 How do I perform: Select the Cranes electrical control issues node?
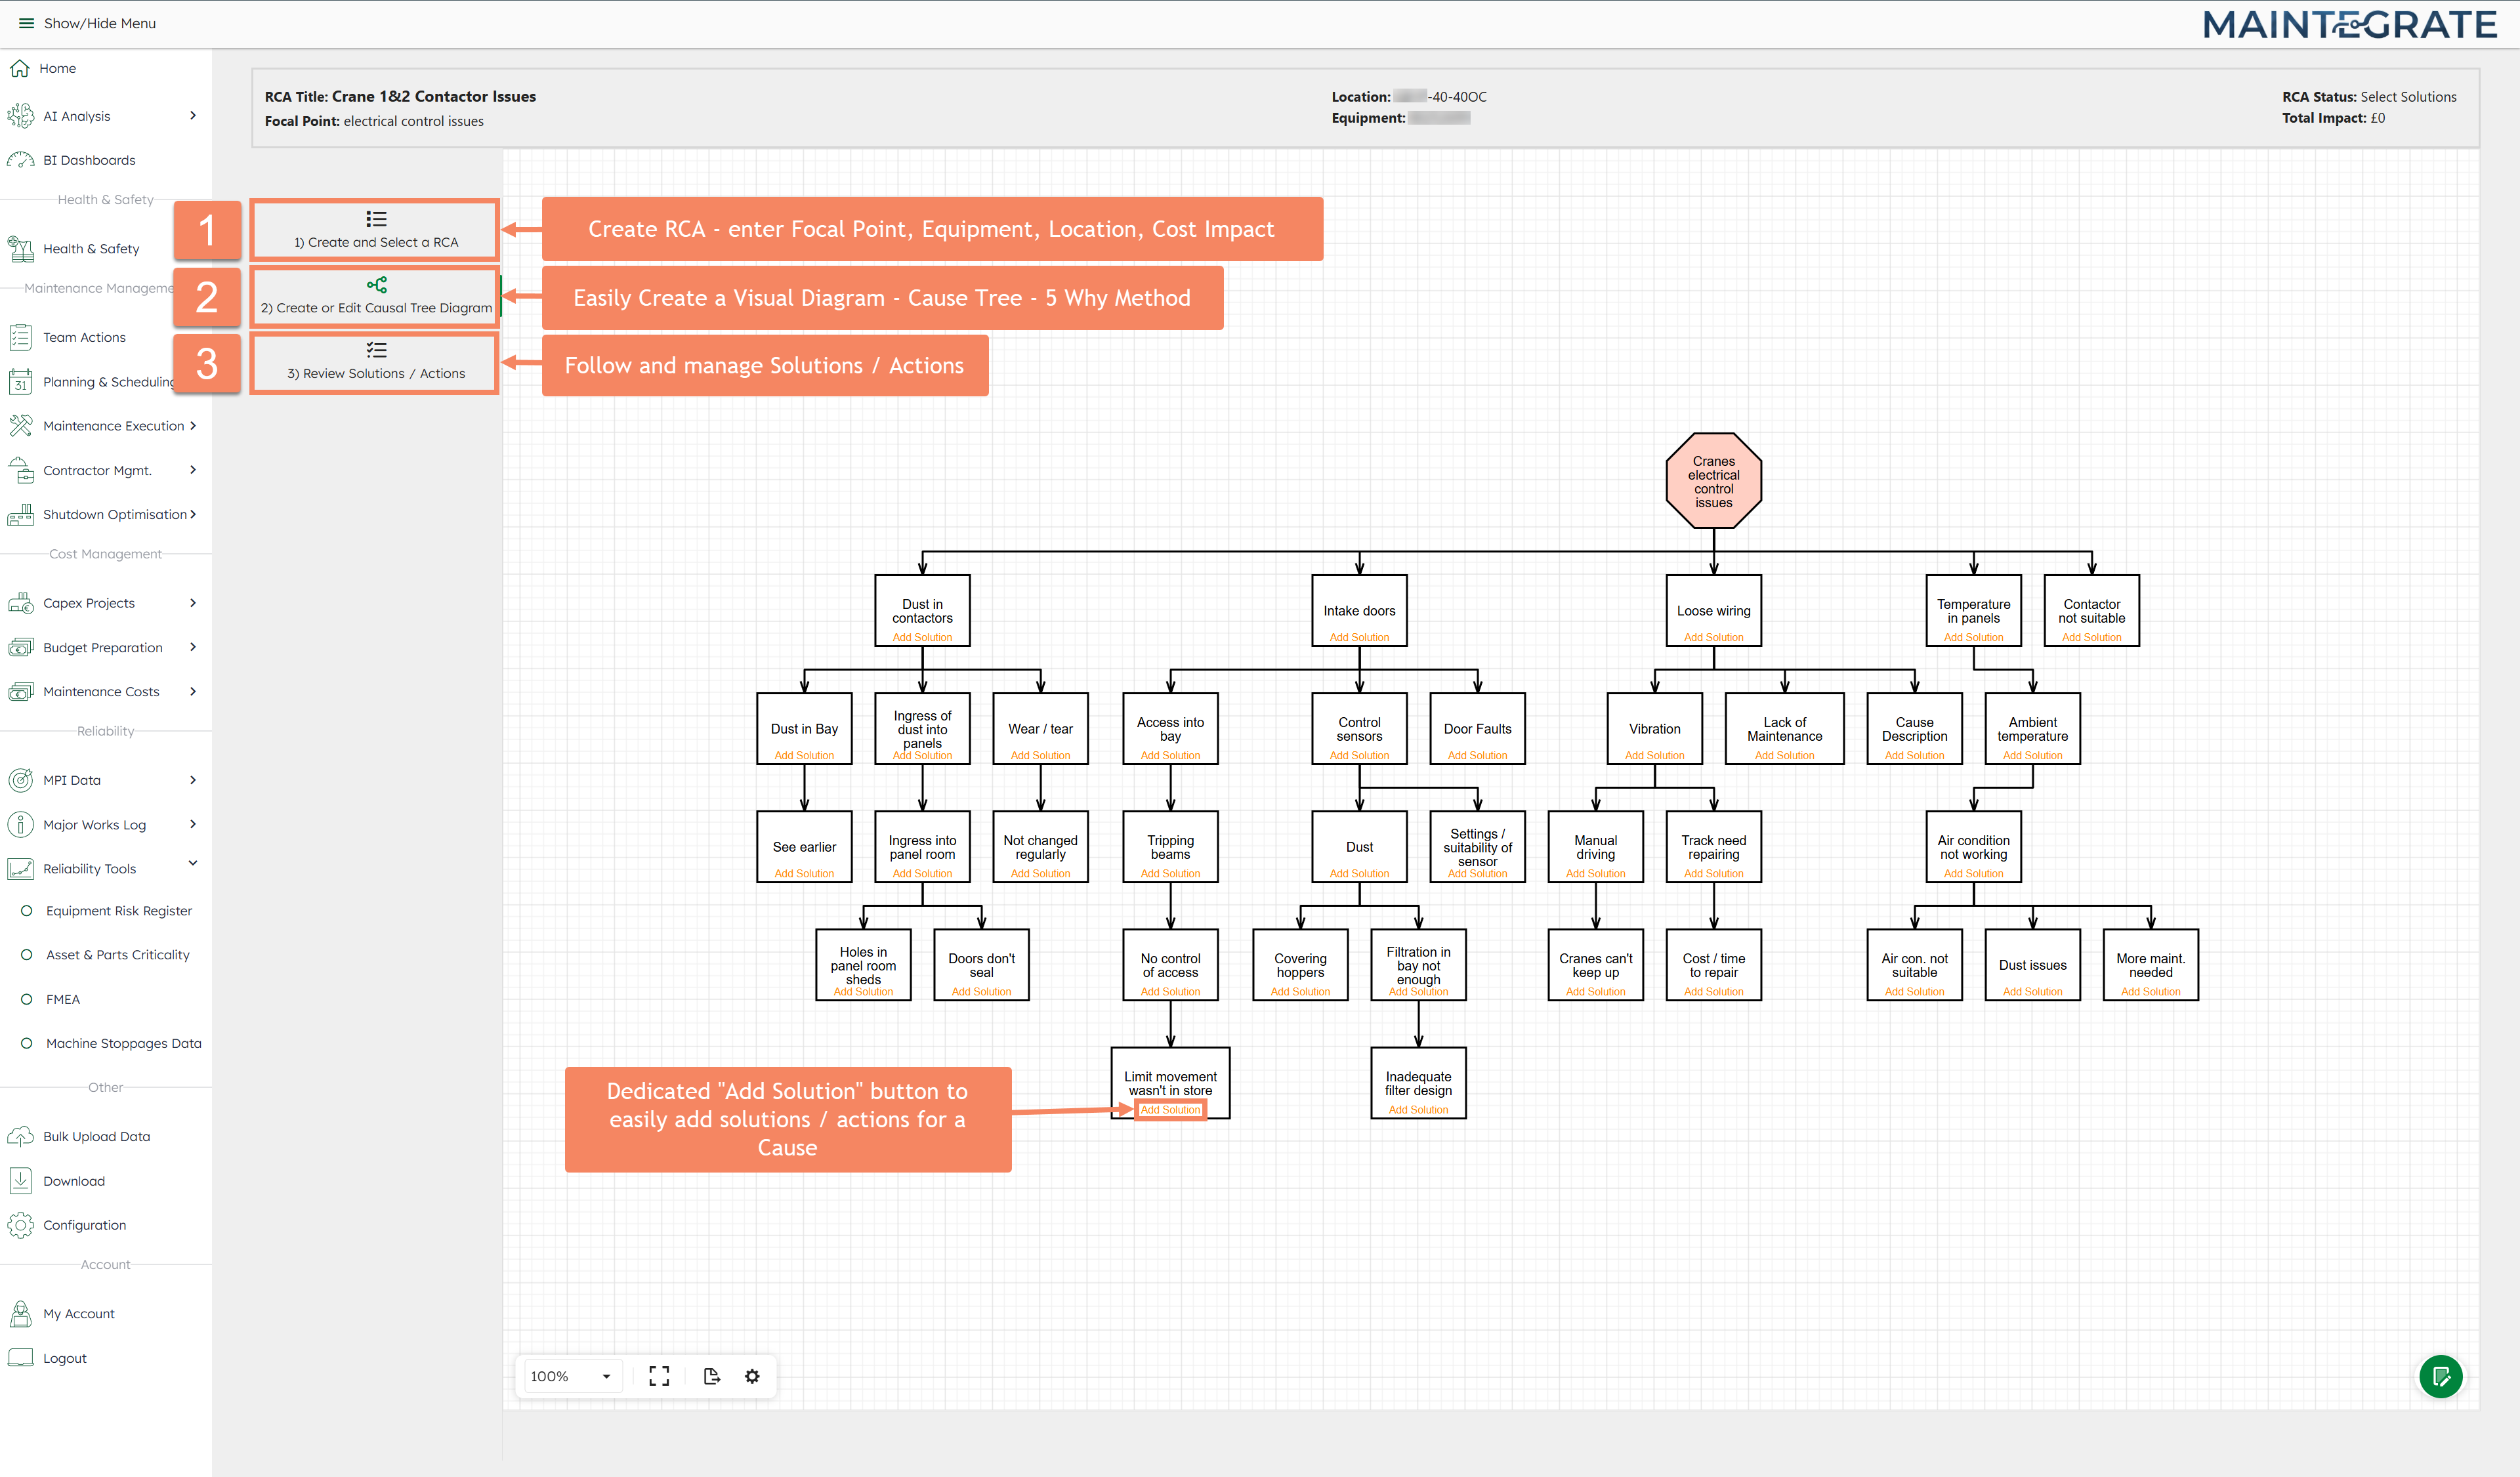click(1713, 480)
